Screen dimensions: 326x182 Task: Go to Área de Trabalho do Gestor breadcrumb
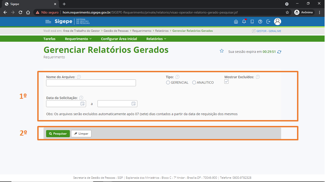pyautogui.click(x=81, y=31)
